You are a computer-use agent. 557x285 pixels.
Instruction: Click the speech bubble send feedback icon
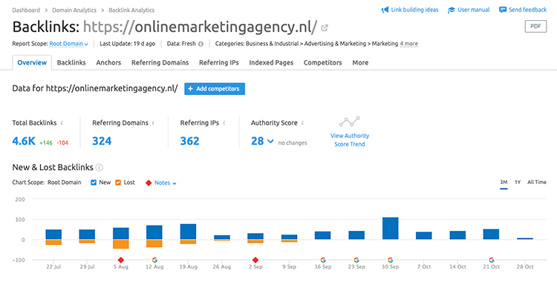[x=503, y=10]
